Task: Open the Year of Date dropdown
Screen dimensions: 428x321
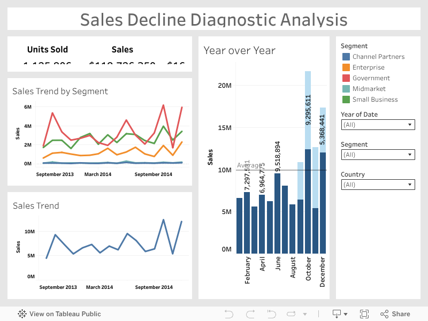Action: click(x=378, y=125)
